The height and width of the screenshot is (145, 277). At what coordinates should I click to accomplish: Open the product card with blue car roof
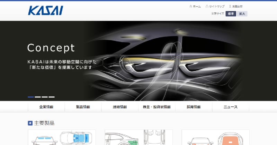click(62, 137)
